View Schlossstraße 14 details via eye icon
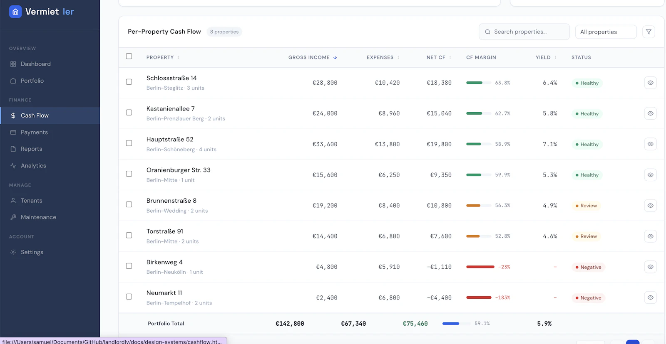Screen dimensions: 666x344 click(650, 83)
